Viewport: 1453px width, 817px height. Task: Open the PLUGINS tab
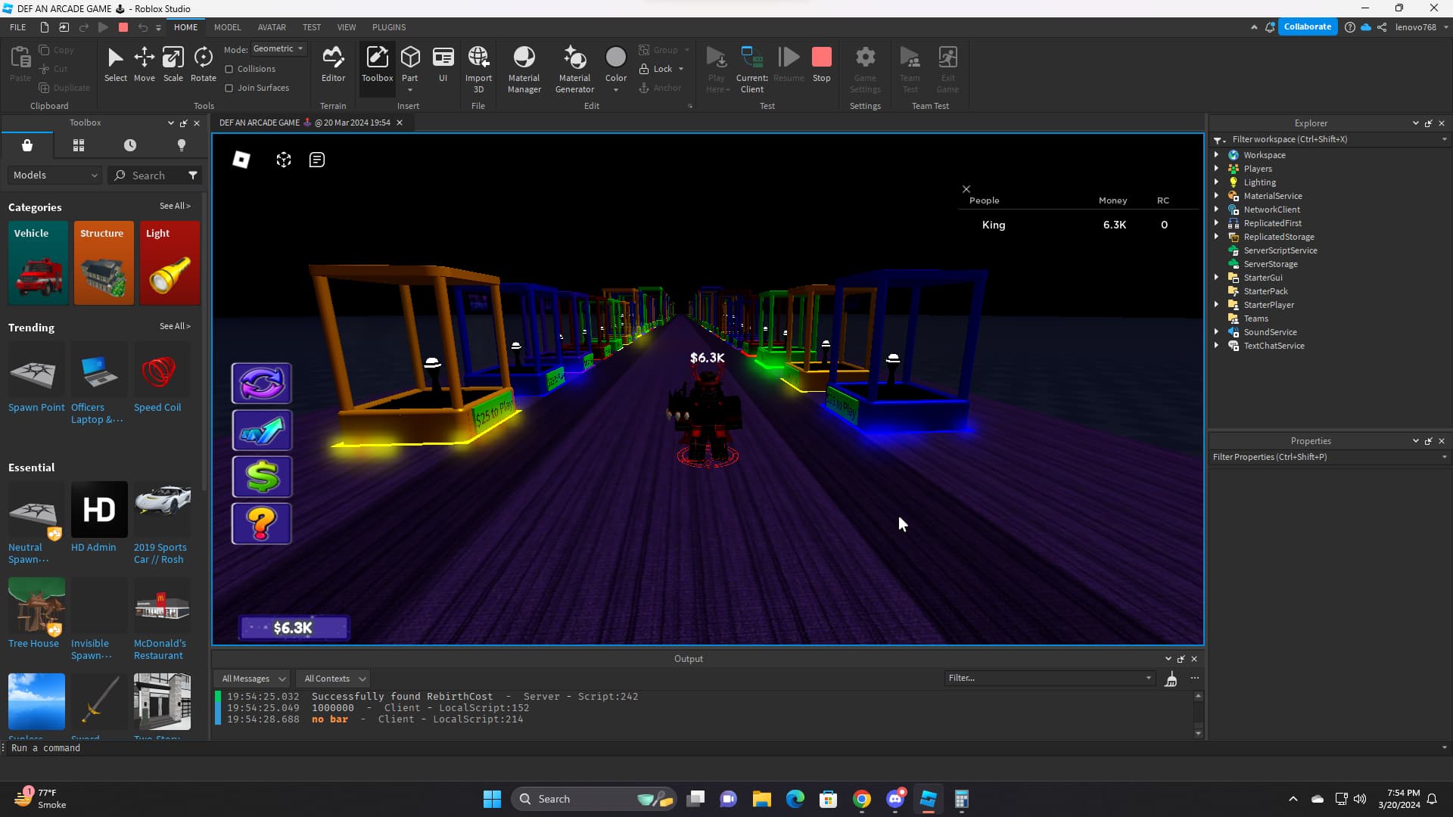click(388, 27)
